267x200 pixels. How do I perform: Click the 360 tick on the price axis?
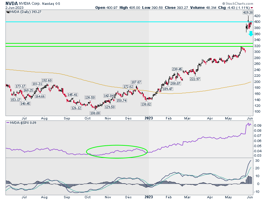point(257,34)
